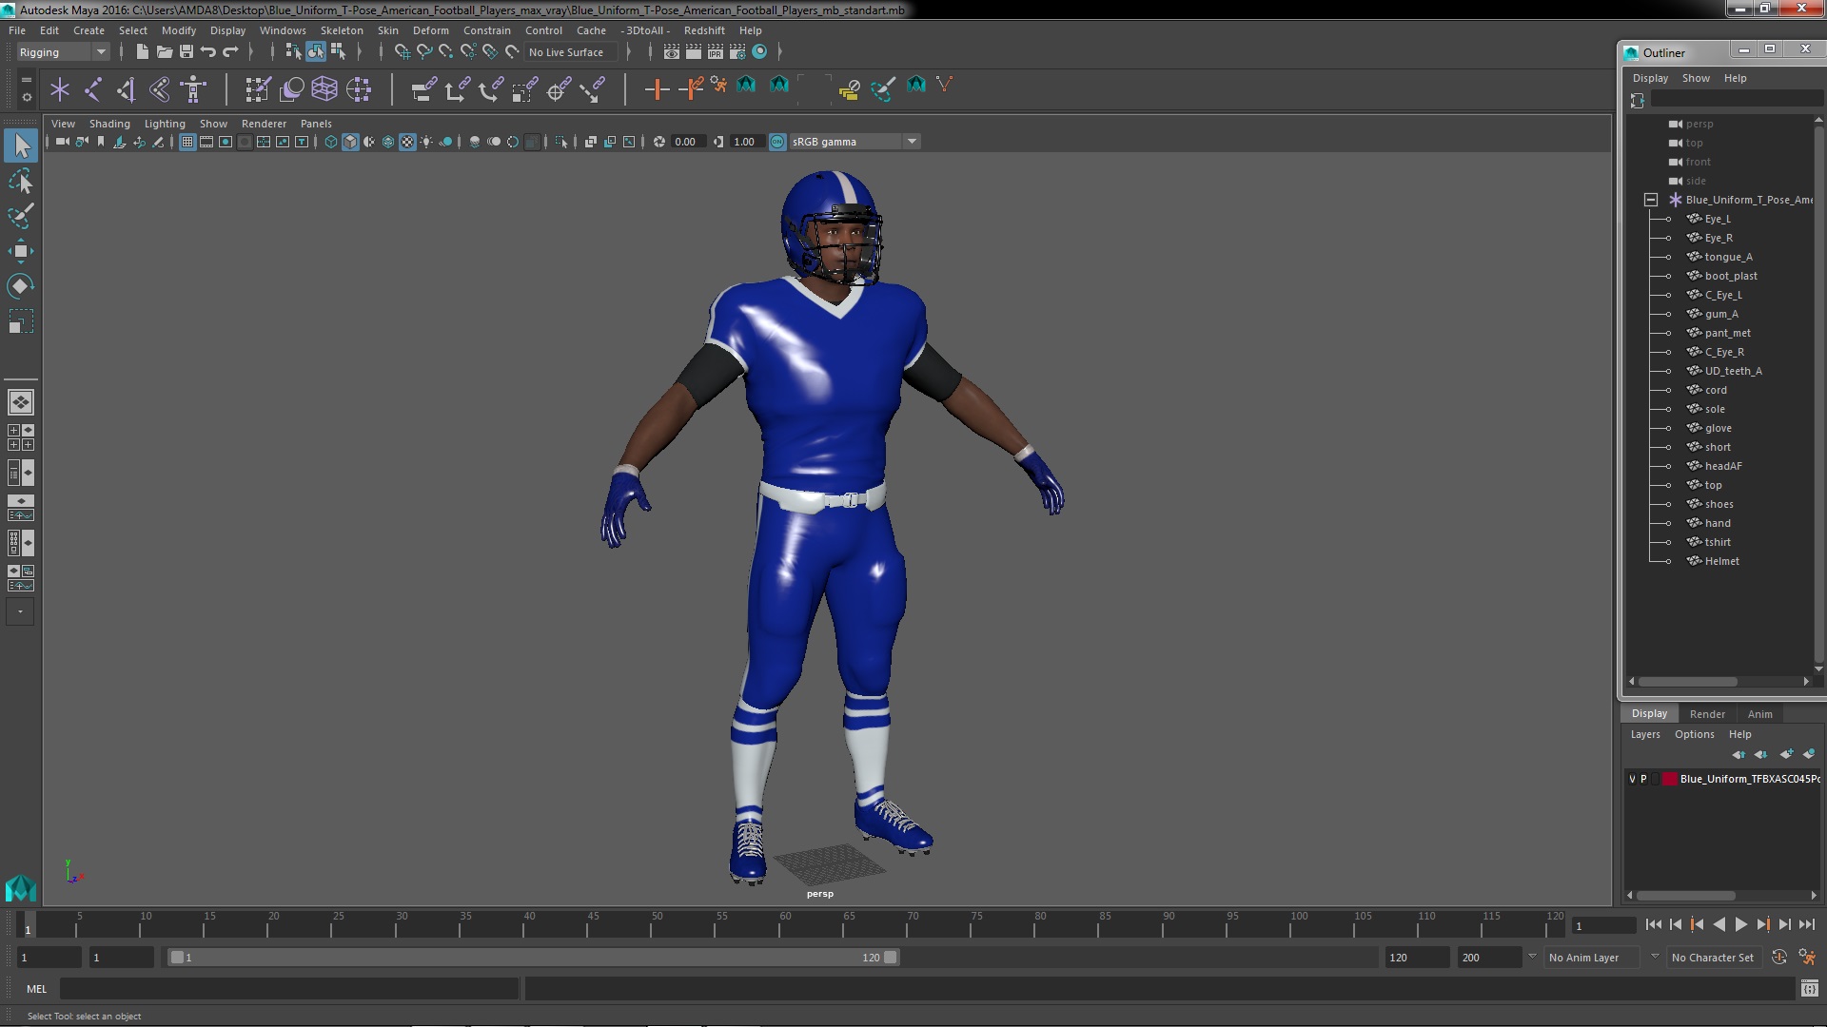Open the layer editor Options menu

point(1694,734)
